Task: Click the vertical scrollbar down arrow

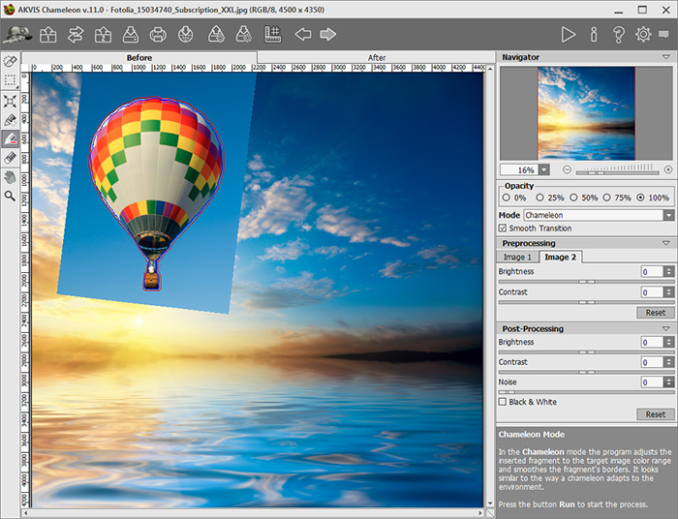Action: coord(490,504)
